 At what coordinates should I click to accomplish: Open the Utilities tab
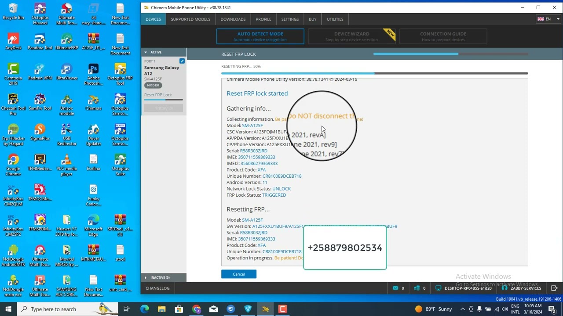point(335,19)
